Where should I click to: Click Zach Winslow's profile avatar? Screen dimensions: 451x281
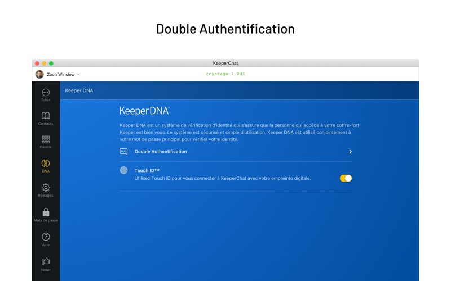39,74
